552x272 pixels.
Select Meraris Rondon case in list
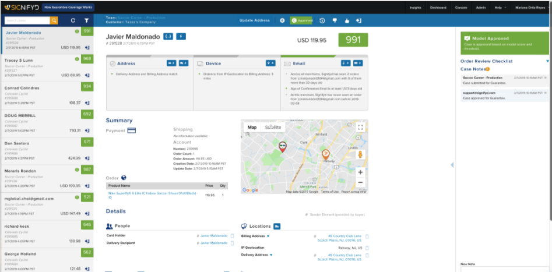tap(47, 179)
